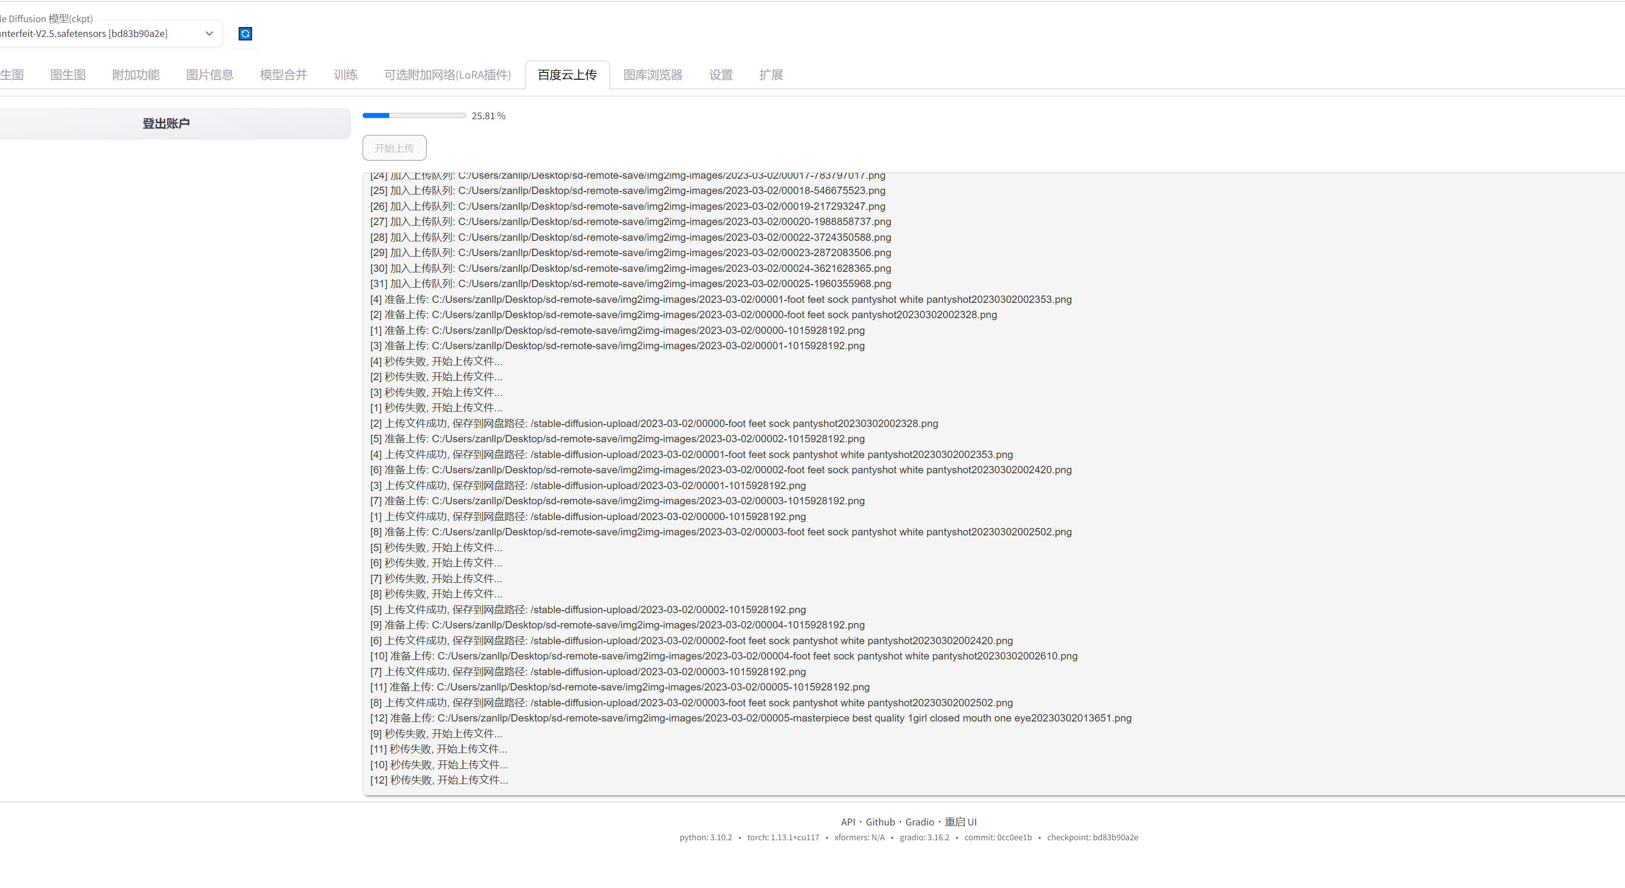The image size is (1625, 888).
Task: Open the 扩展 tab
Action: [x=770, y=74]
